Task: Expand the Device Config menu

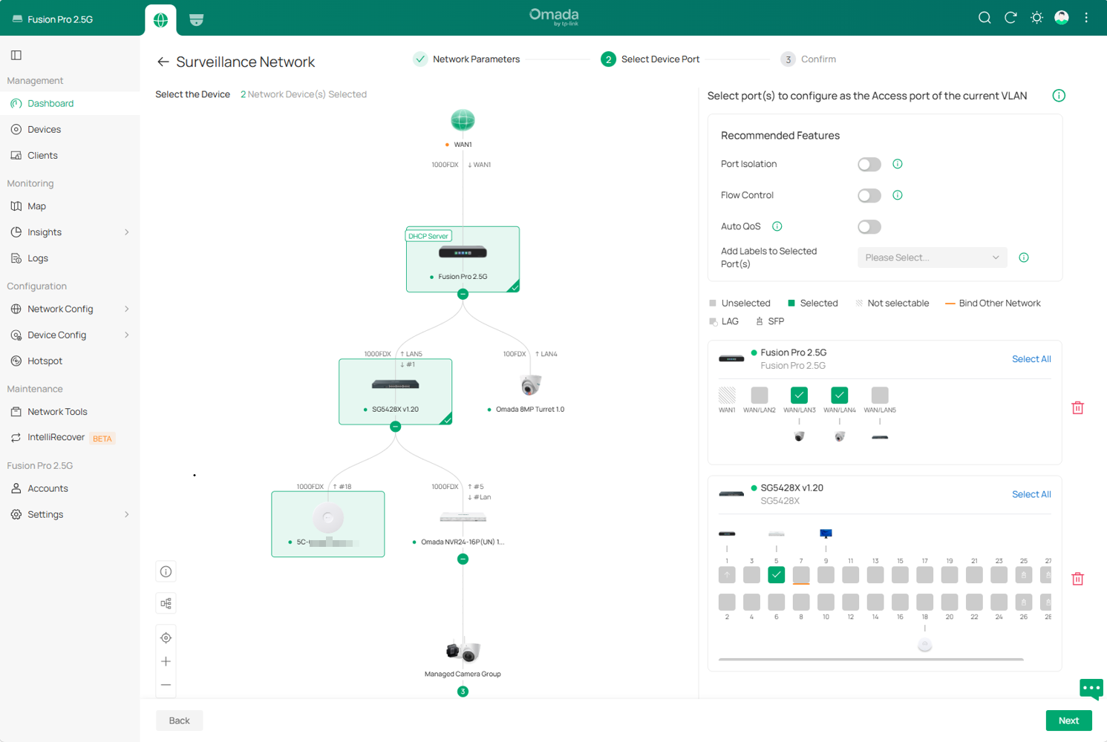Action: [70, 335]
